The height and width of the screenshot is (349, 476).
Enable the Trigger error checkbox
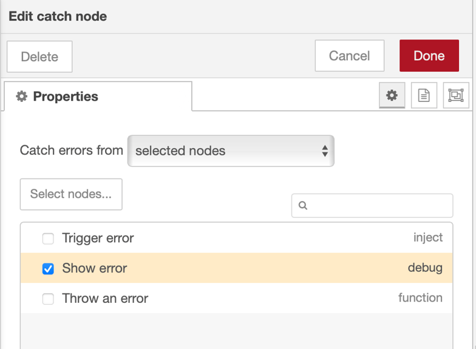click(48, 239)
